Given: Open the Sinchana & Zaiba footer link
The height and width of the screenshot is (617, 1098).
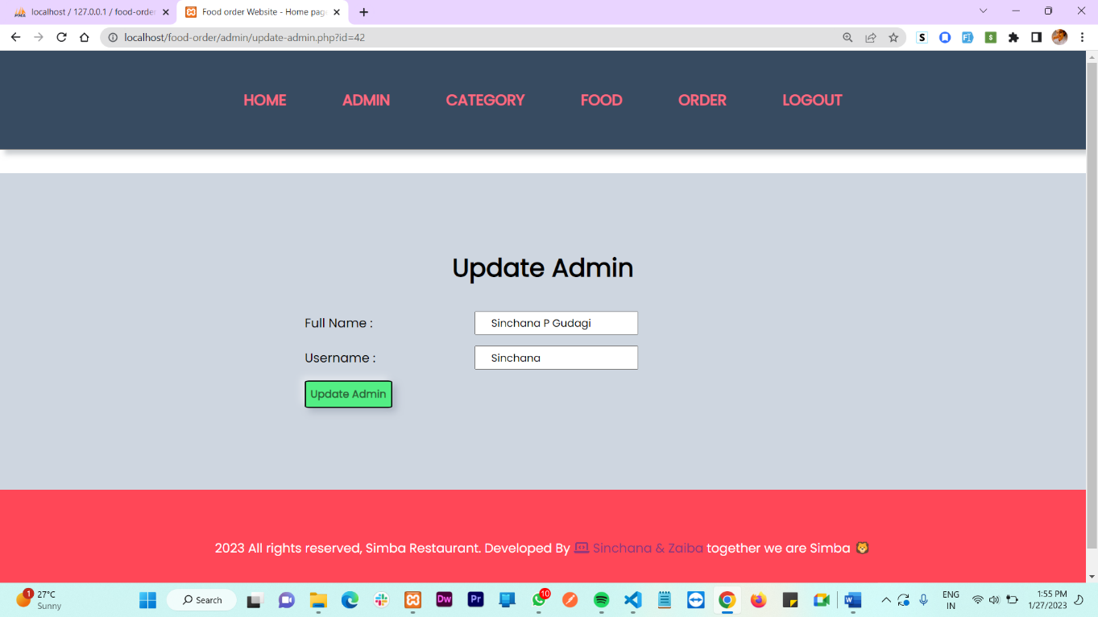Looking at the screenshot, I should pos(647,548).
